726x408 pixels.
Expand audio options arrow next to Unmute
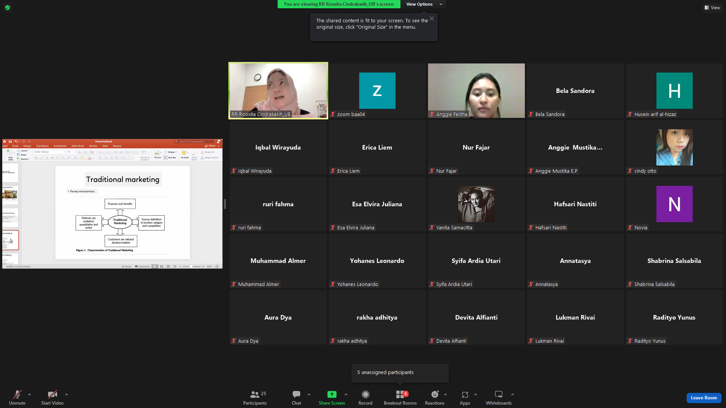pos(29,394)
